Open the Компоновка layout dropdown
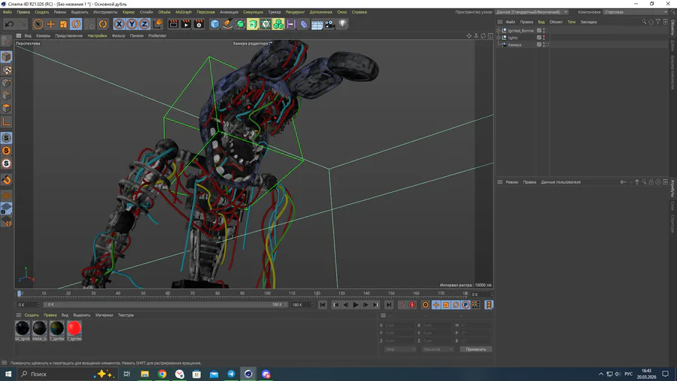Image resolution: width=677 pixels, height=381 pixels. 635,12
